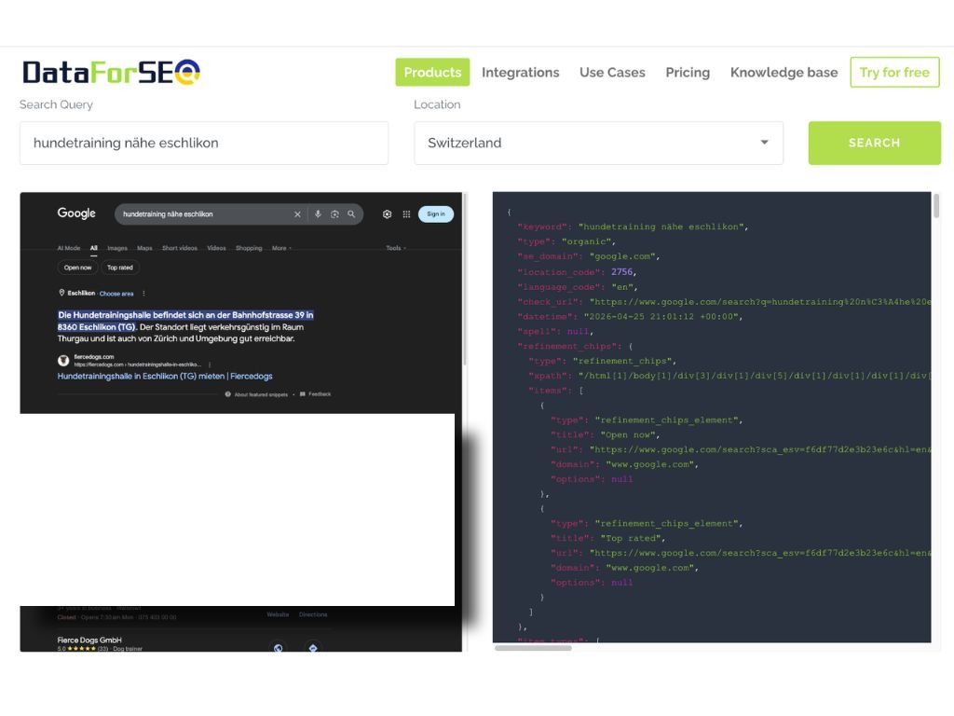Click the JSON title "Open now" line

[x=606, y=434]
